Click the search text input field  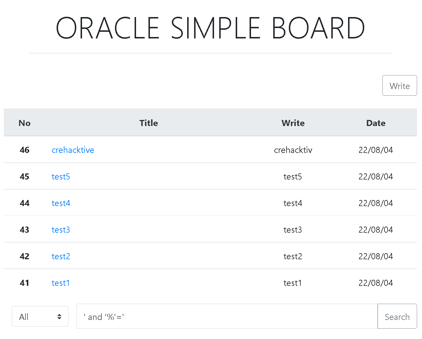pyautogui.click(x=227, y=316)
